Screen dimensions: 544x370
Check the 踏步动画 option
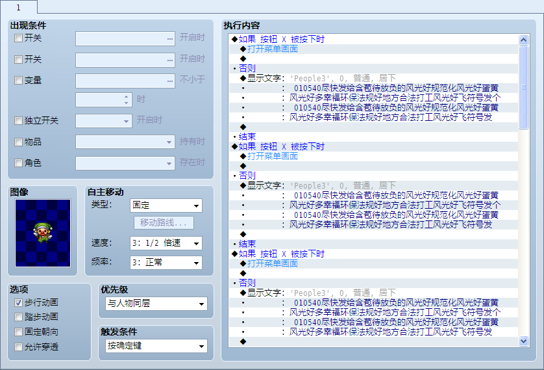click(x=18, y=317)
